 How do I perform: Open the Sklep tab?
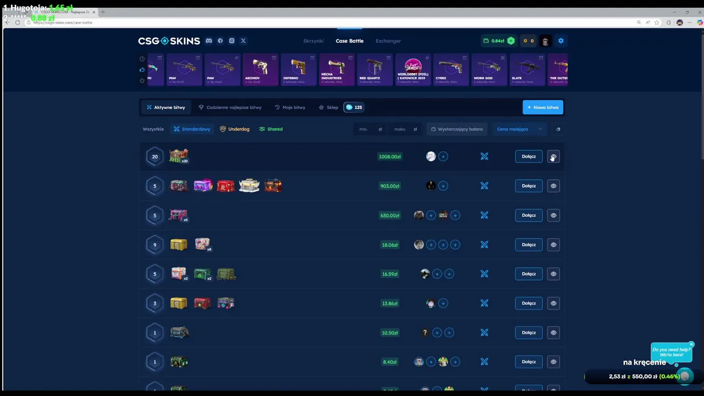(x=328, y=107)
